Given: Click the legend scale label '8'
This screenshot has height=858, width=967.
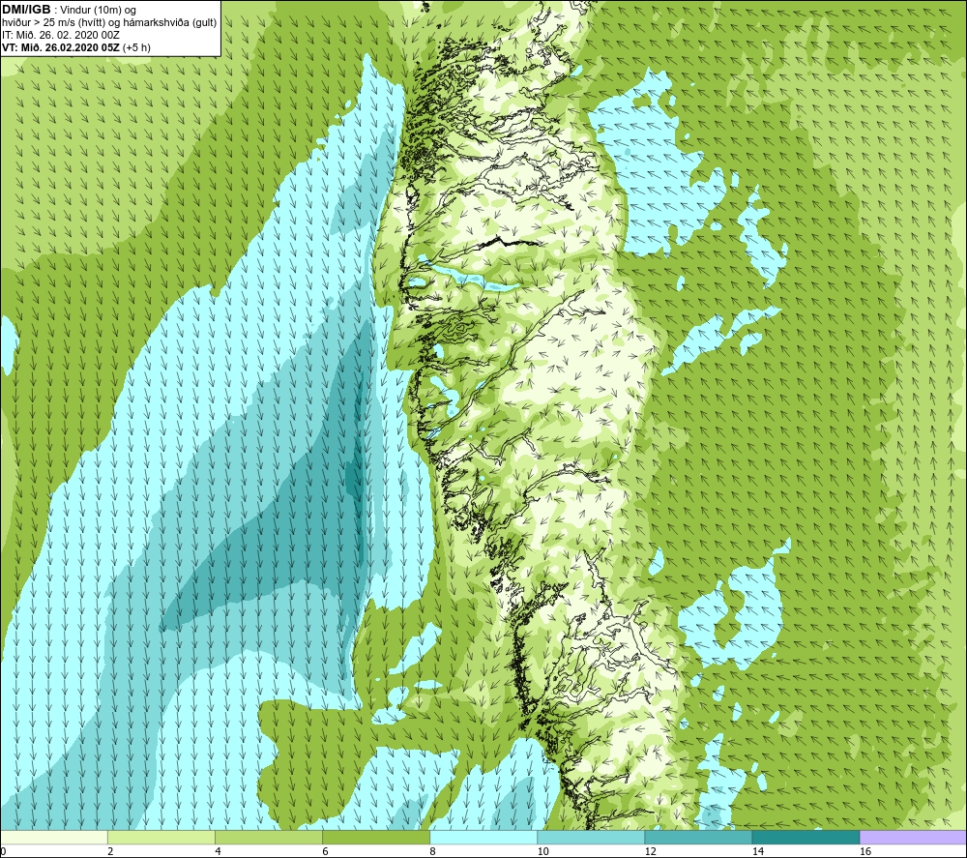Looking at the screenshot, I should click(432, 851).
